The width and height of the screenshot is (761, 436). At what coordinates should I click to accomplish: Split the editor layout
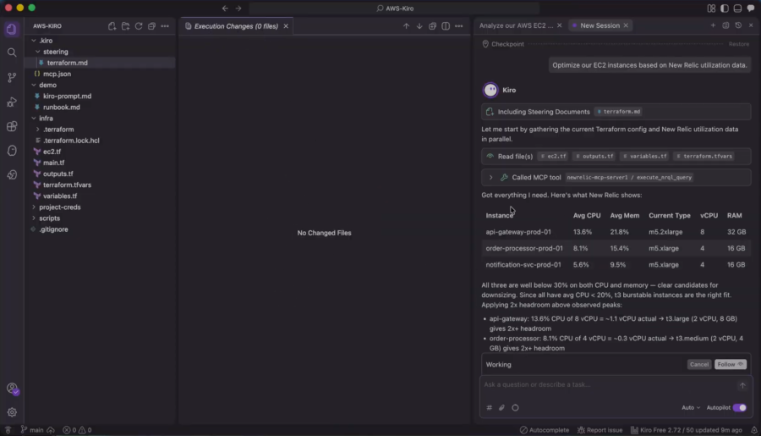point(446,26)
